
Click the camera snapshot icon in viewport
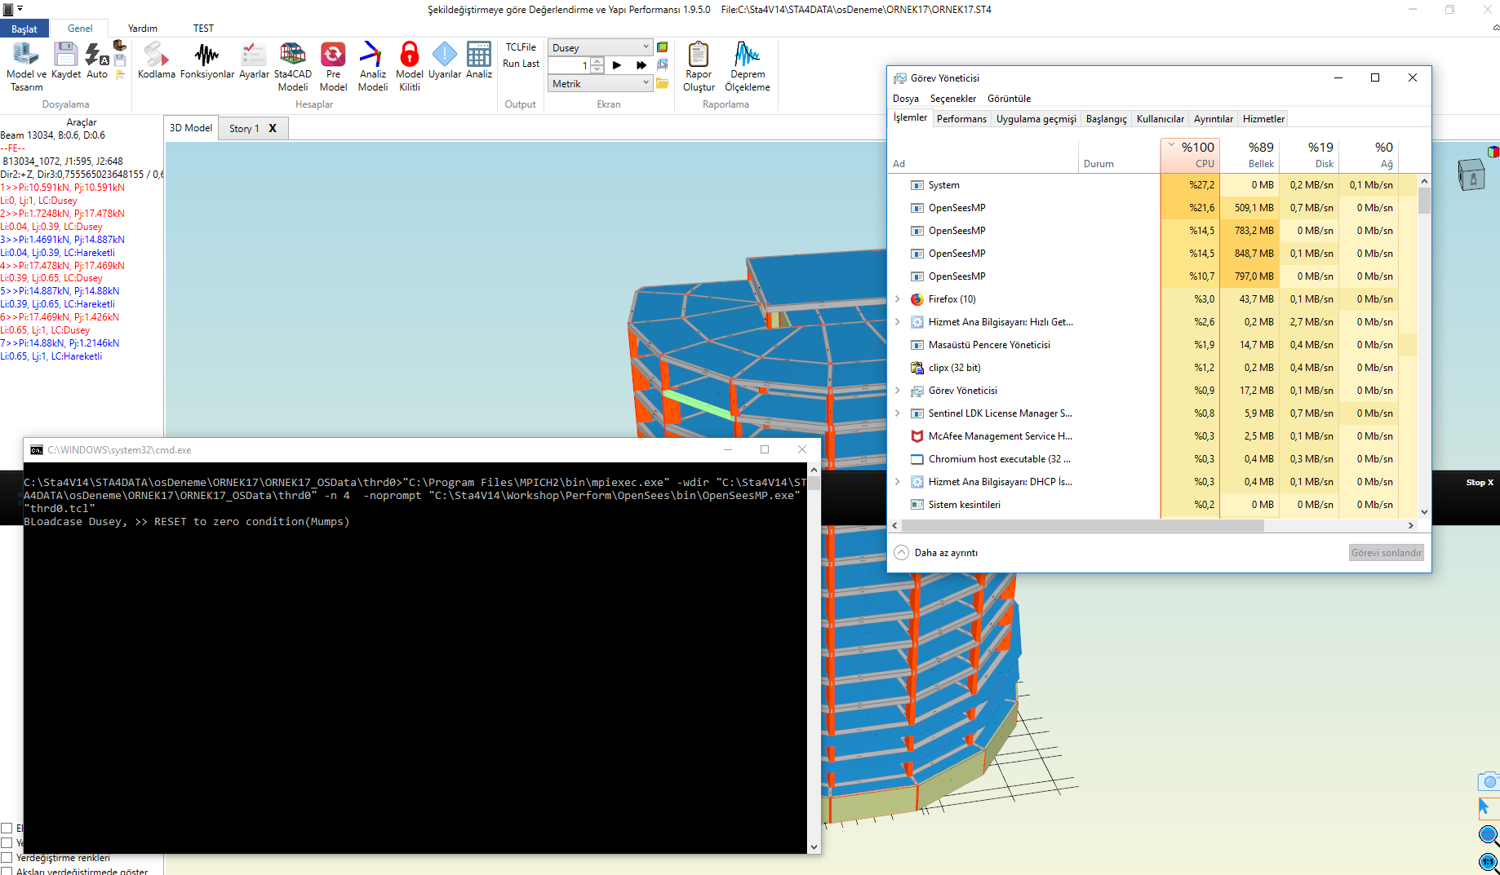point(1489,781)
